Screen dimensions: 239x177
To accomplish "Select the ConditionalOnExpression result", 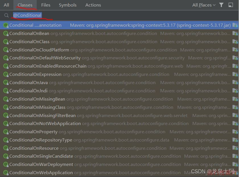I will pyautogui.click(x=35, y=74).
